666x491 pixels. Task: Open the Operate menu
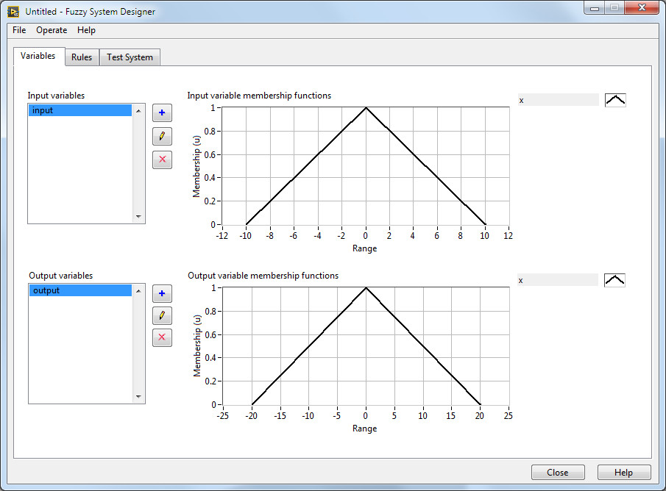point(52,30)
